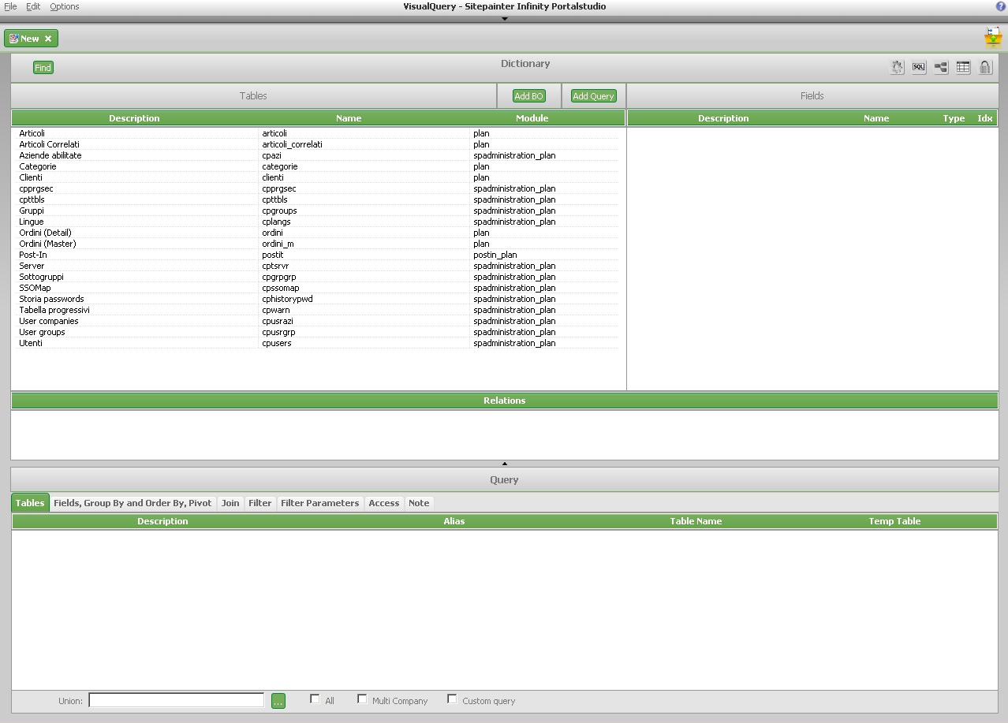Collapse the Dictionary panel using the up arrow
This screenshot has height=723, width=1008.
point(505,464)
